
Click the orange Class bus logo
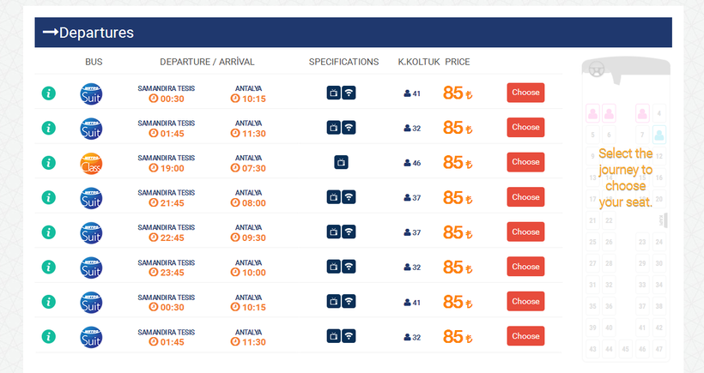pyautogui.click(x=91, y=162)
